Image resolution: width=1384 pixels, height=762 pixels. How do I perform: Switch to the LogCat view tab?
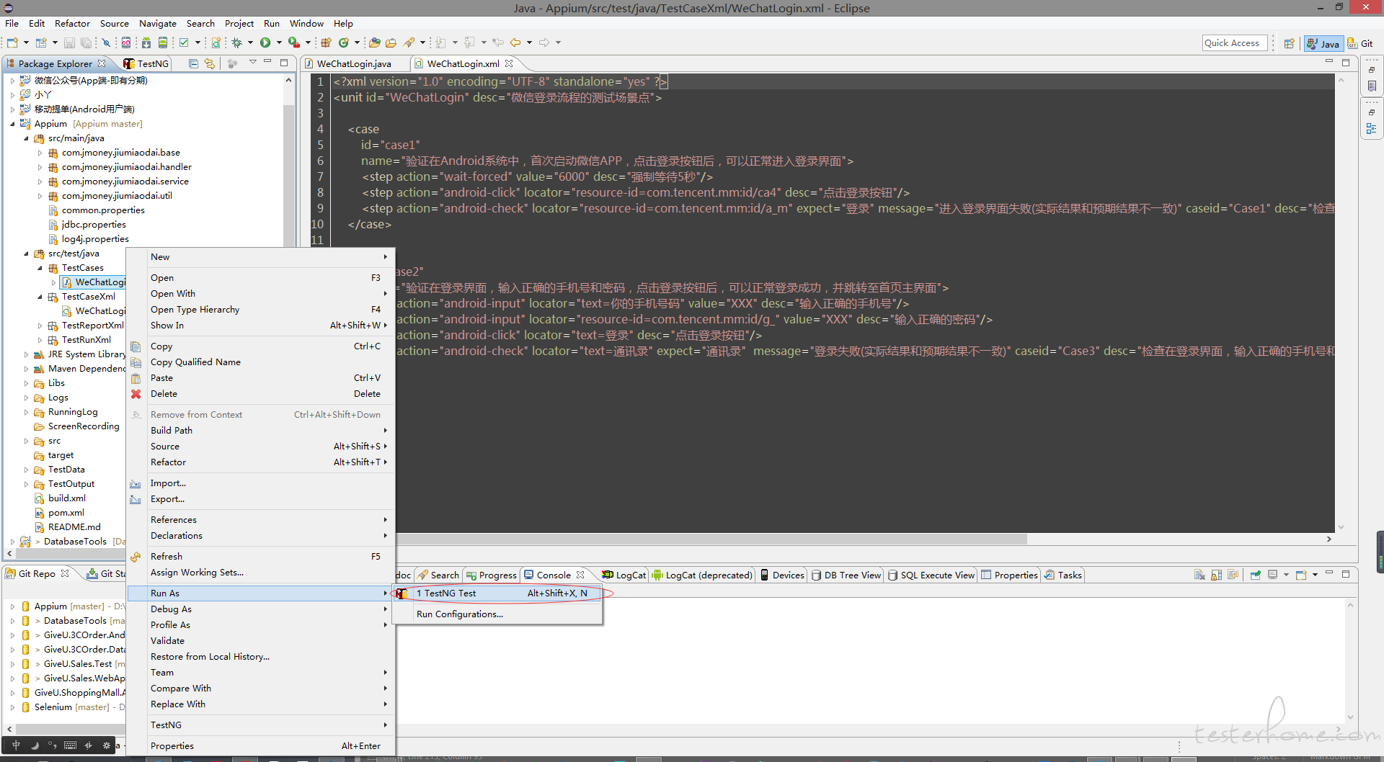(x=624, y=575)
